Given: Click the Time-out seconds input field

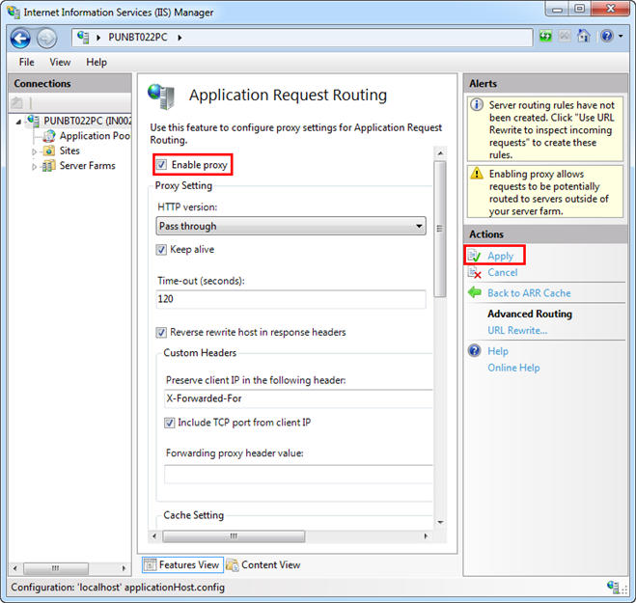Looking at the screenshot, I should 290,300.
